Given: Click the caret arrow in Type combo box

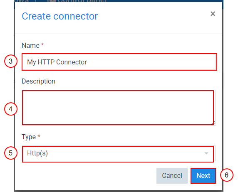Looking at the screenshot, I should pos(206,153).
